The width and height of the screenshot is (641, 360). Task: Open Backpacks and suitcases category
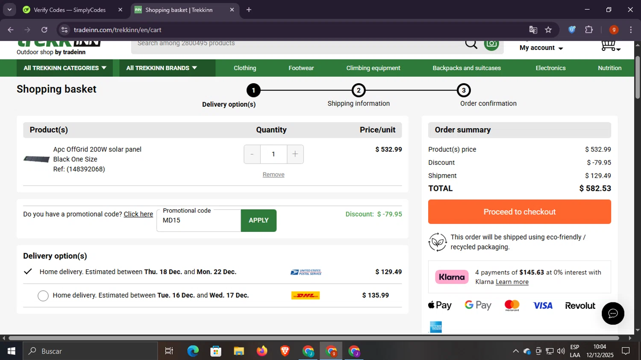tap(467, 68)
